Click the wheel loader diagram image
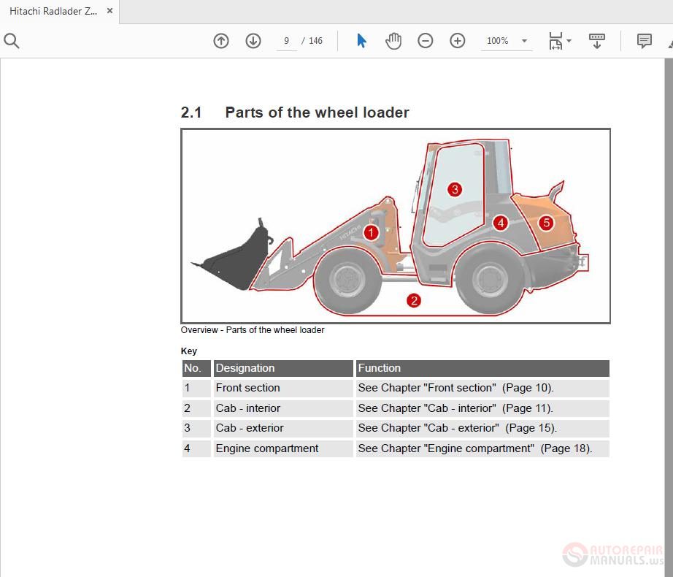The width and height of the screenshot is (673, 577). pos(396,226)
